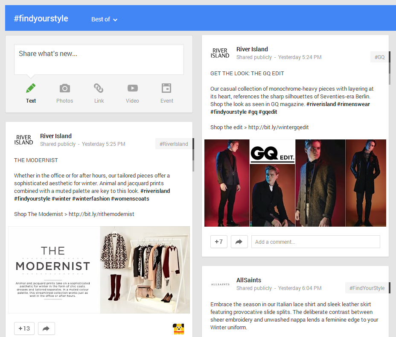Click Yesterday 6:04 PM timestamp
The width and height of the screenshot is (396, 337).
pyautogui.click(x=300, y=288)
